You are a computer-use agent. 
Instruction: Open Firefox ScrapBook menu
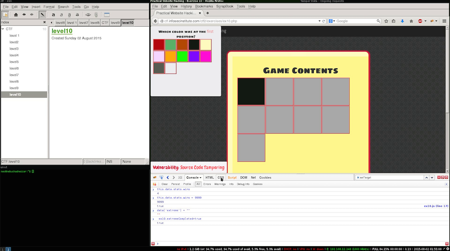(x=225, y=6)
